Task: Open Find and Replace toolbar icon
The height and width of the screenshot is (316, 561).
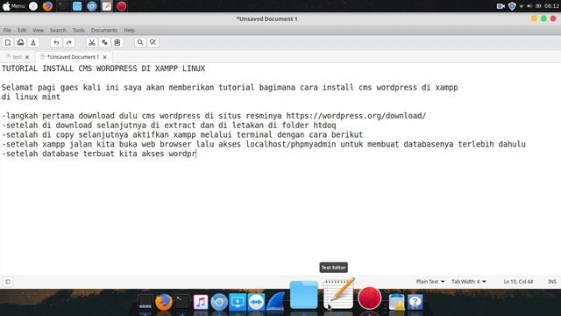Action: click(x=153, y=43)
